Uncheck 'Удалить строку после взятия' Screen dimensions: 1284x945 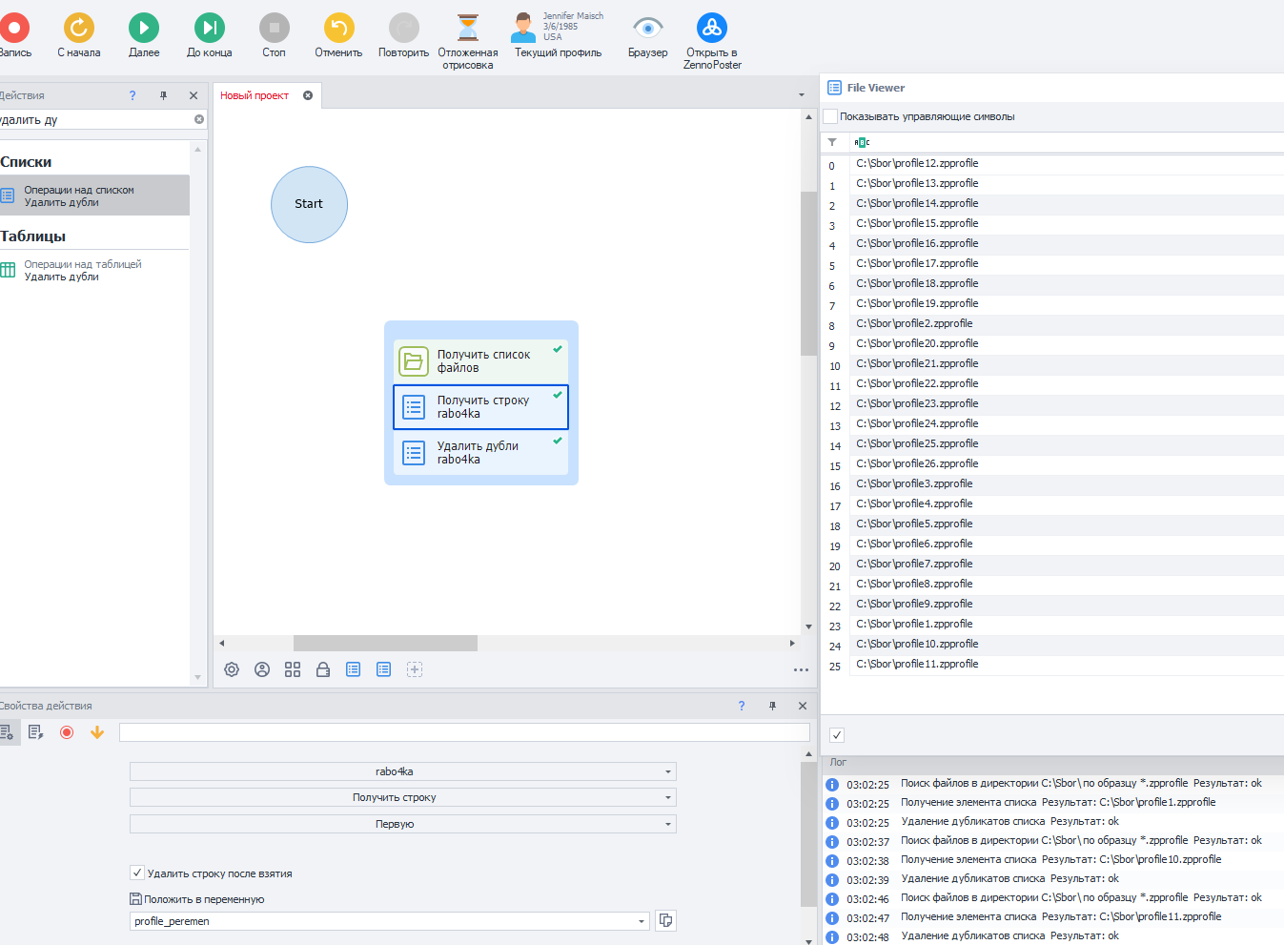click(x=137, y=873)
